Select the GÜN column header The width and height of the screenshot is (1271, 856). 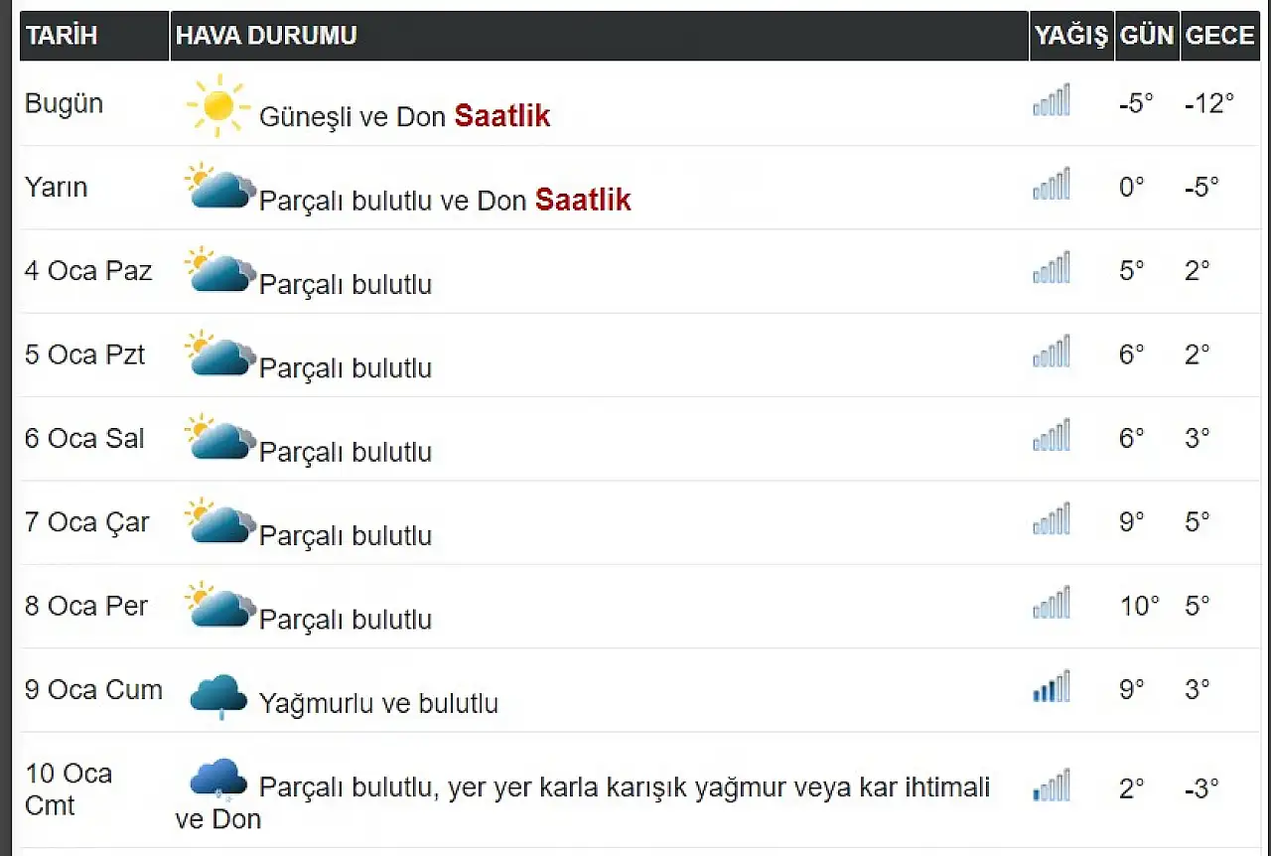tap(1147, 36)
